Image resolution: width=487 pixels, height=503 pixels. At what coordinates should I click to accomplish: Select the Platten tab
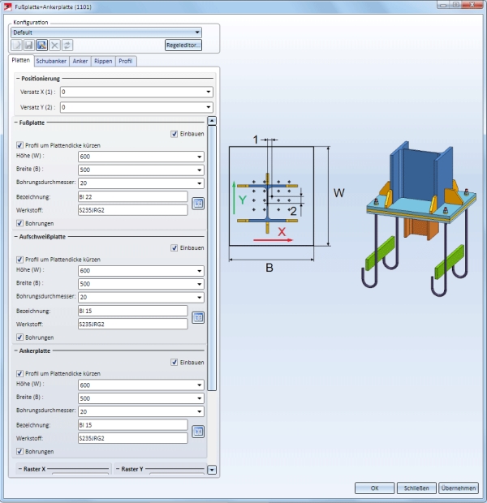coord(21,60)
